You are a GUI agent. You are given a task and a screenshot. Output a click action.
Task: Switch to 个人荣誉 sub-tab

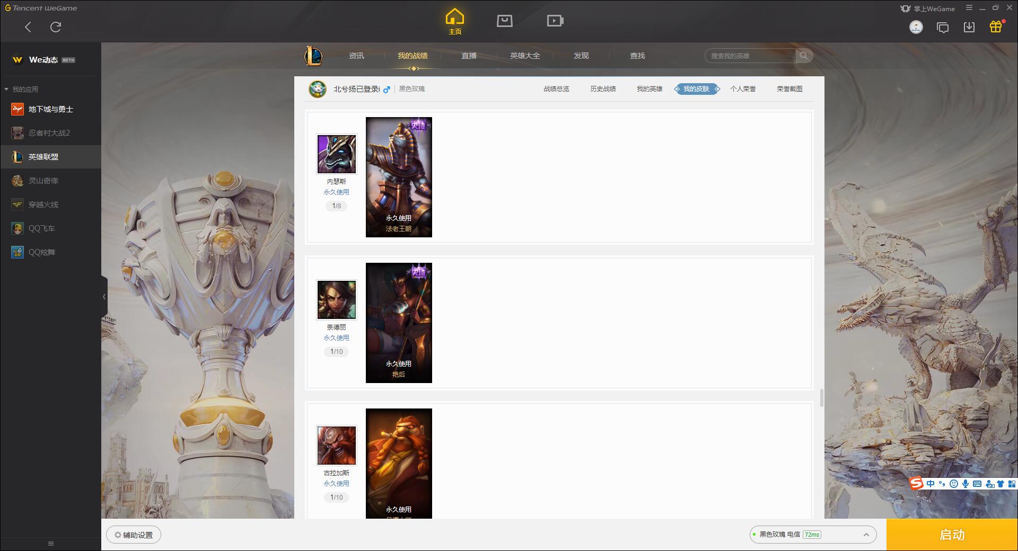743,89
